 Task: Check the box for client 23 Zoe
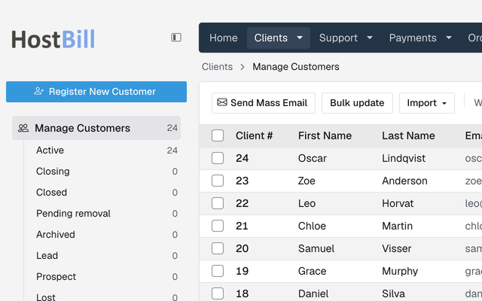click(218, 181)
